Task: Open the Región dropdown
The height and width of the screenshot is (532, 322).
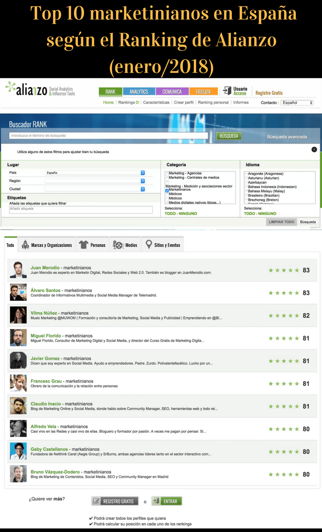Action: pos(95,181)
